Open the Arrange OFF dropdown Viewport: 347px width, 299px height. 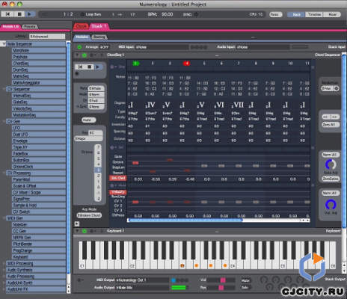coord(104,47)
